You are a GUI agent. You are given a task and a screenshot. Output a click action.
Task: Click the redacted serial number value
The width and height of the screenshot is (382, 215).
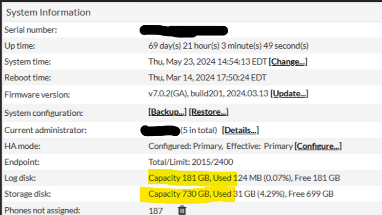184,30
